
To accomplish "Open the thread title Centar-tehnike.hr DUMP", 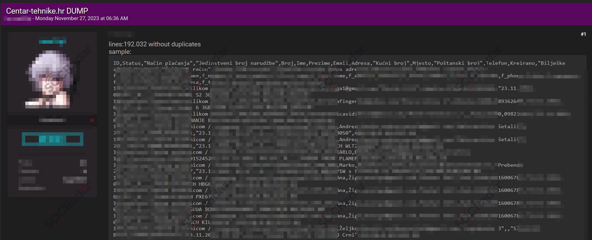I will coord(47,11).
